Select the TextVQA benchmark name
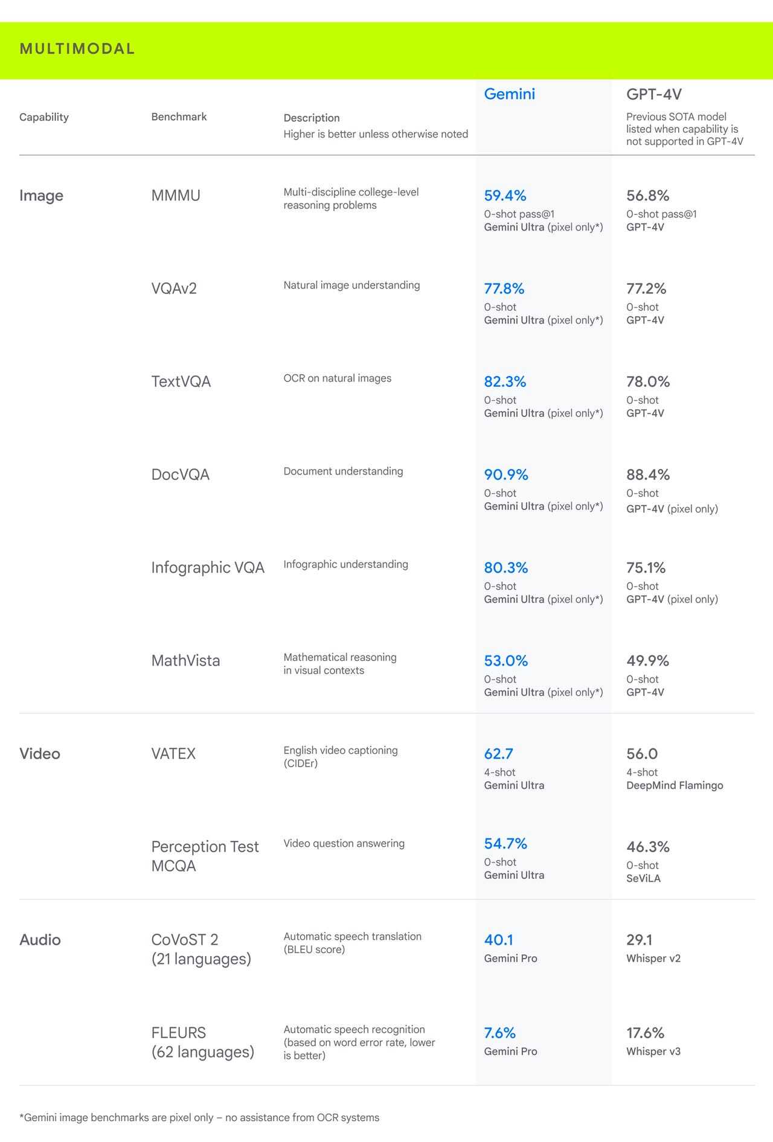The width and height of the screenshot is (773, 1142). click(x=181, y=381)
